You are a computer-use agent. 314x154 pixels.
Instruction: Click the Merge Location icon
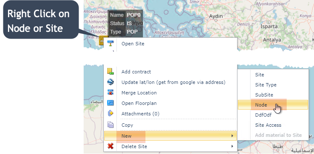coord(111,93)
